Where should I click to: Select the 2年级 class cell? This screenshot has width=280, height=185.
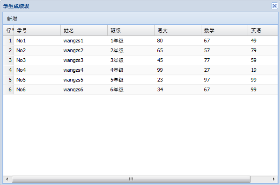click(131, 50)
